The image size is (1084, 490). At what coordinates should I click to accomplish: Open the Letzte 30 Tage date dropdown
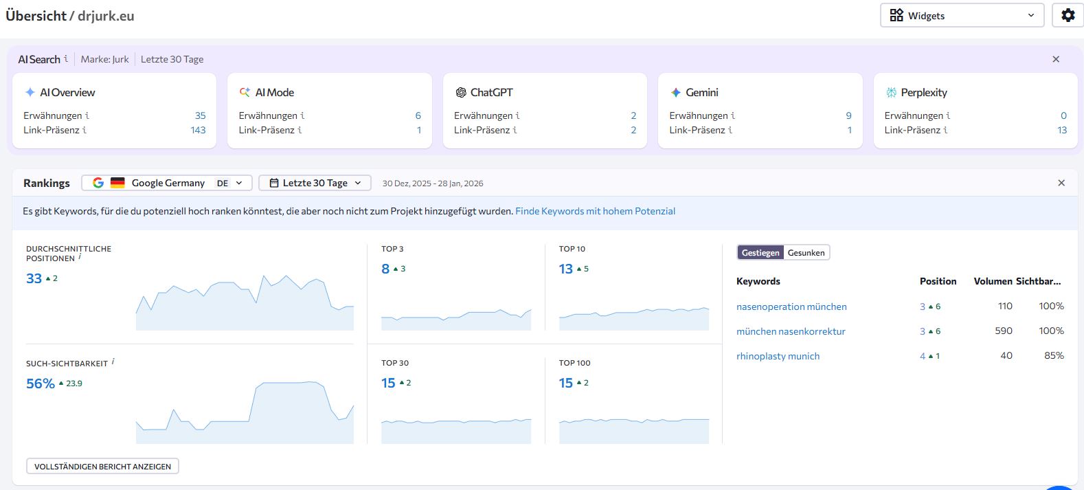point(315,183)
